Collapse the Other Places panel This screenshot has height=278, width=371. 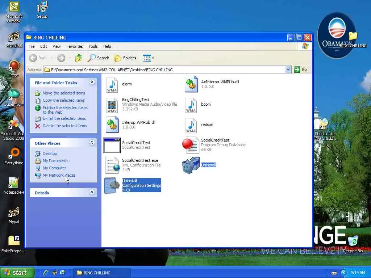(92, 142)
